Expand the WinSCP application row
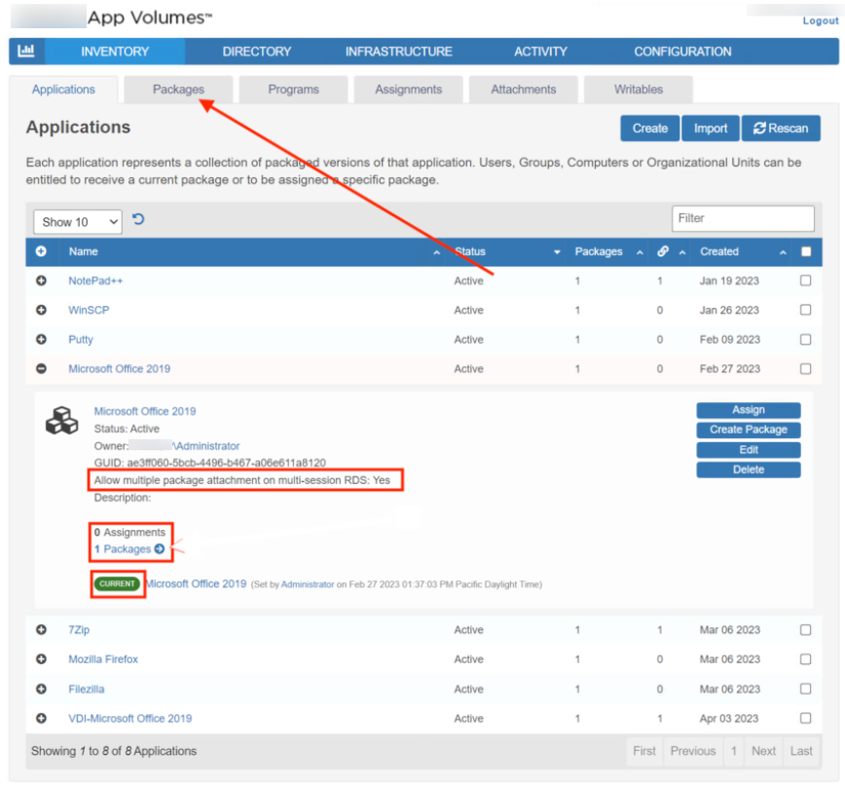845x786 pixels. point(41,311)
